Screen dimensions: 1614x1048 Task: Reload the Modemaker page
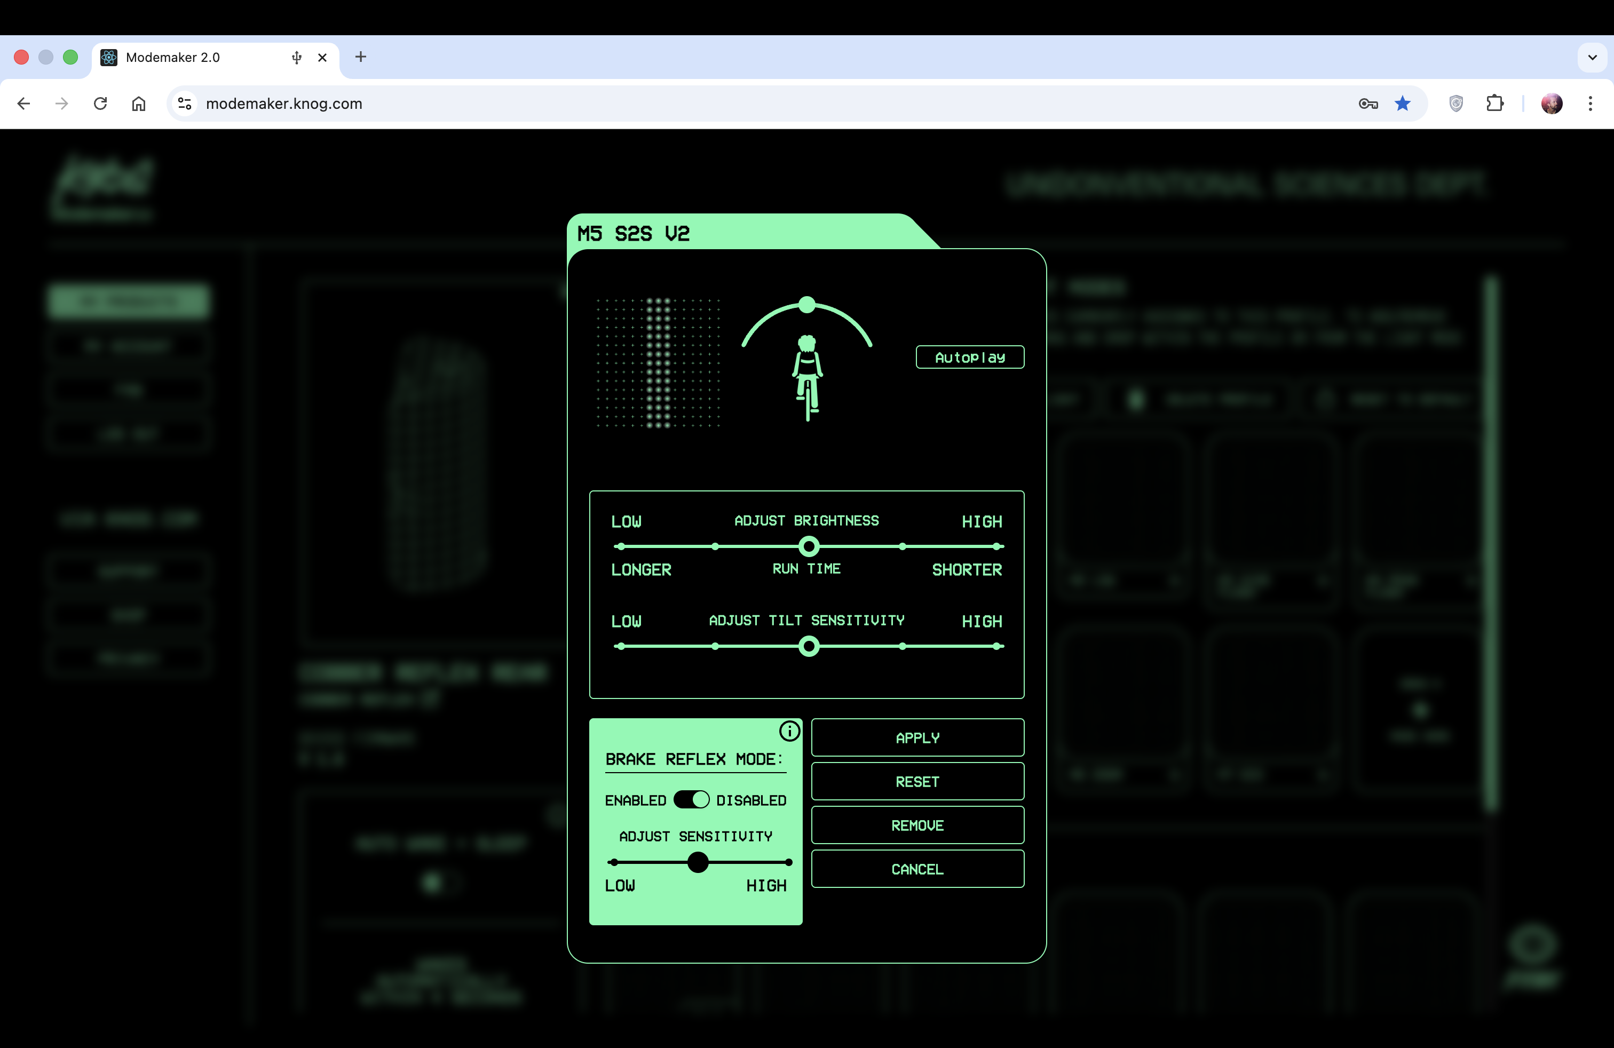100,103
